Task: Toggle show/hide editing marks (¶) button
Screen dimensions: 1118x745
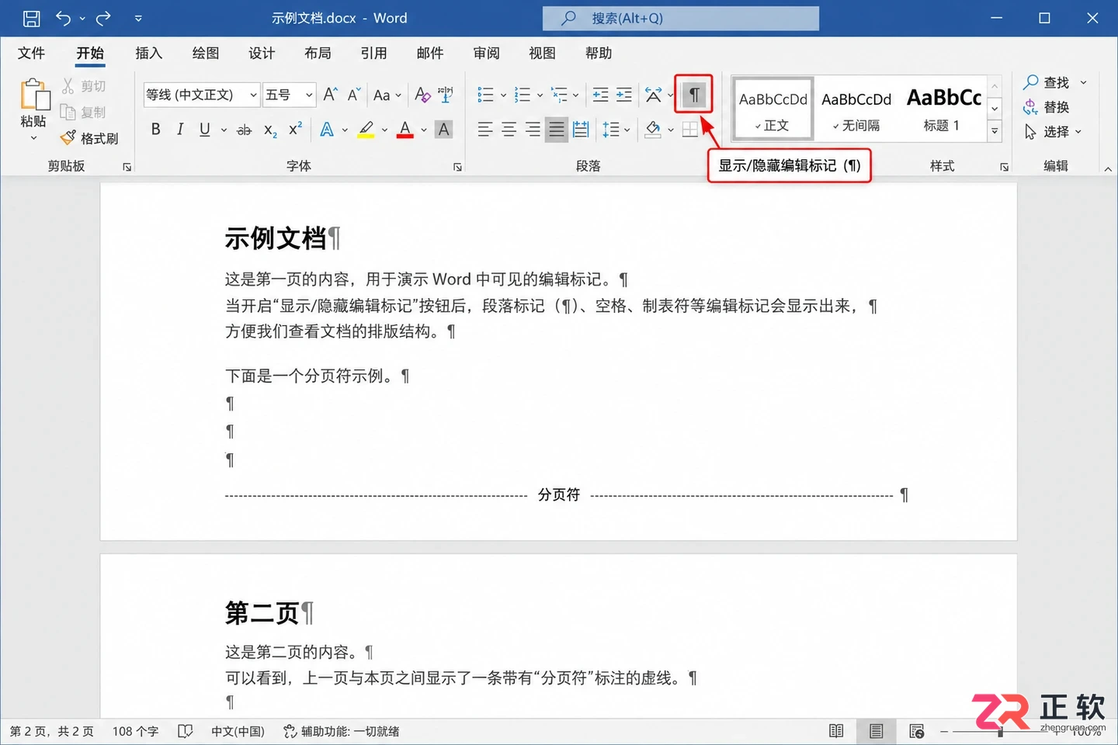Action: [x=694, y=95]
